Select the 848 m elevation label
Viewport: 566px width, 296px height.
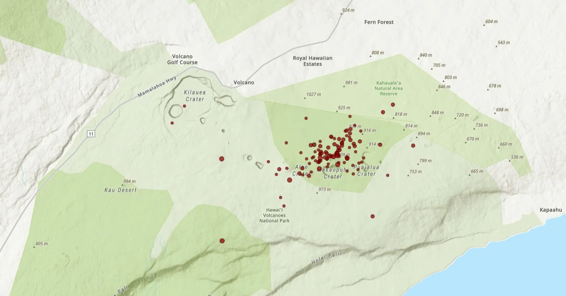point(438,113)
